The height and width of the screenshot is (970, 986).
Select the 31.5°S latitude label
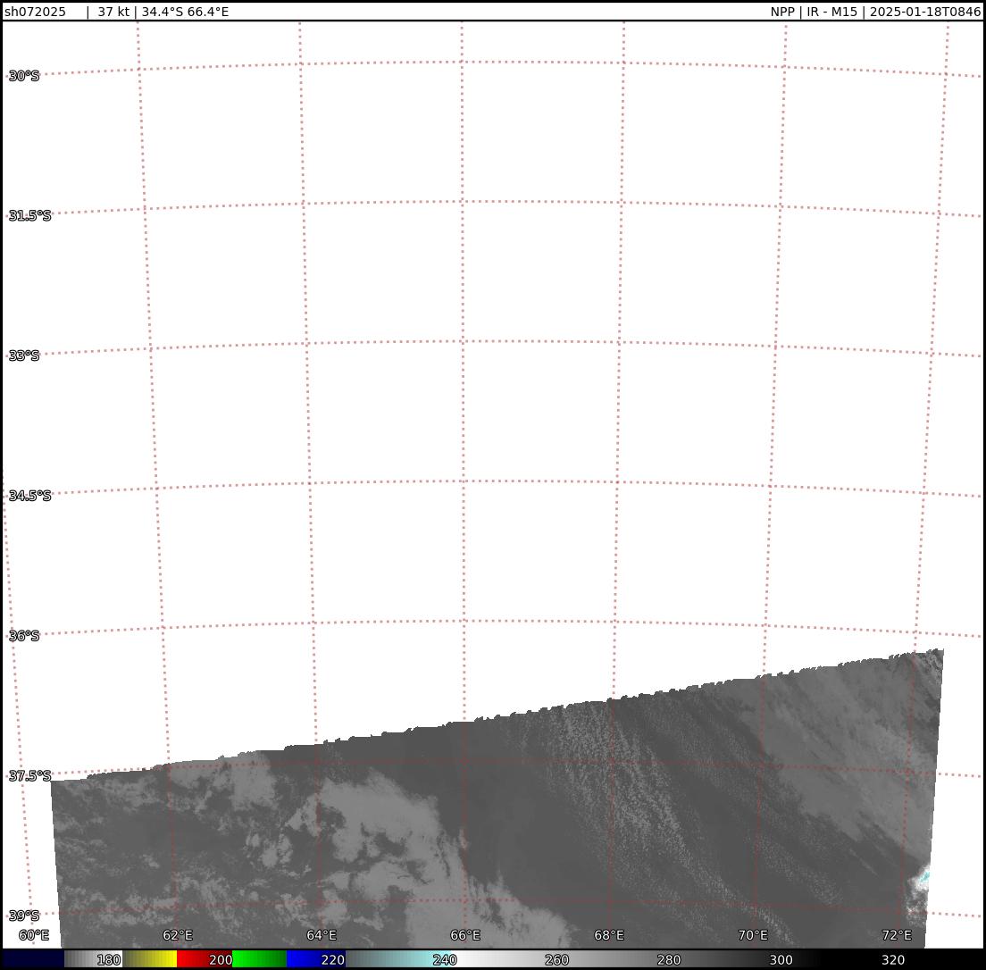point(29,216)
